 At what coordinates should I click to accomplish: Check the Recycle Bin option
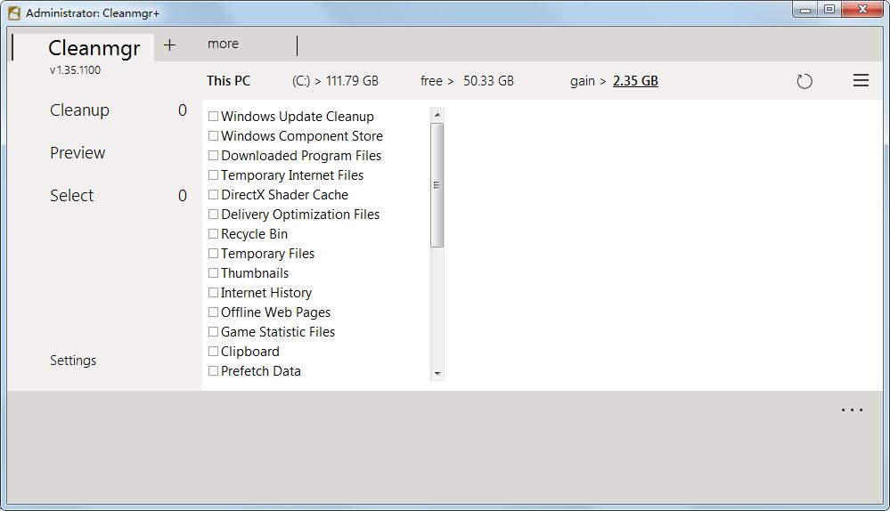pyautogui.click(x=214, y=234)
